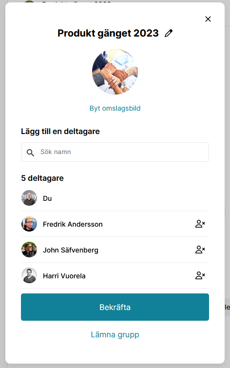Viewport: 230px width, 368px height.
Task: Click Lämna grupp to leave group
Action: point(115,334)
